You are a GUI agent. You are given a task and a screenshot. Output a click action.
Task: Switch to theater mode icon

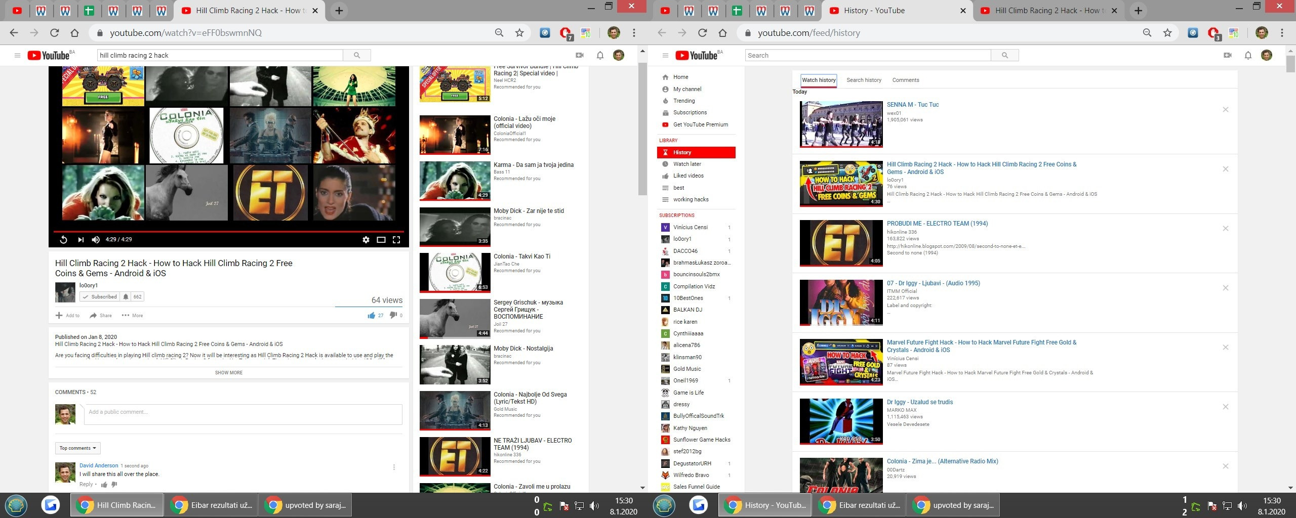[381, 240]
